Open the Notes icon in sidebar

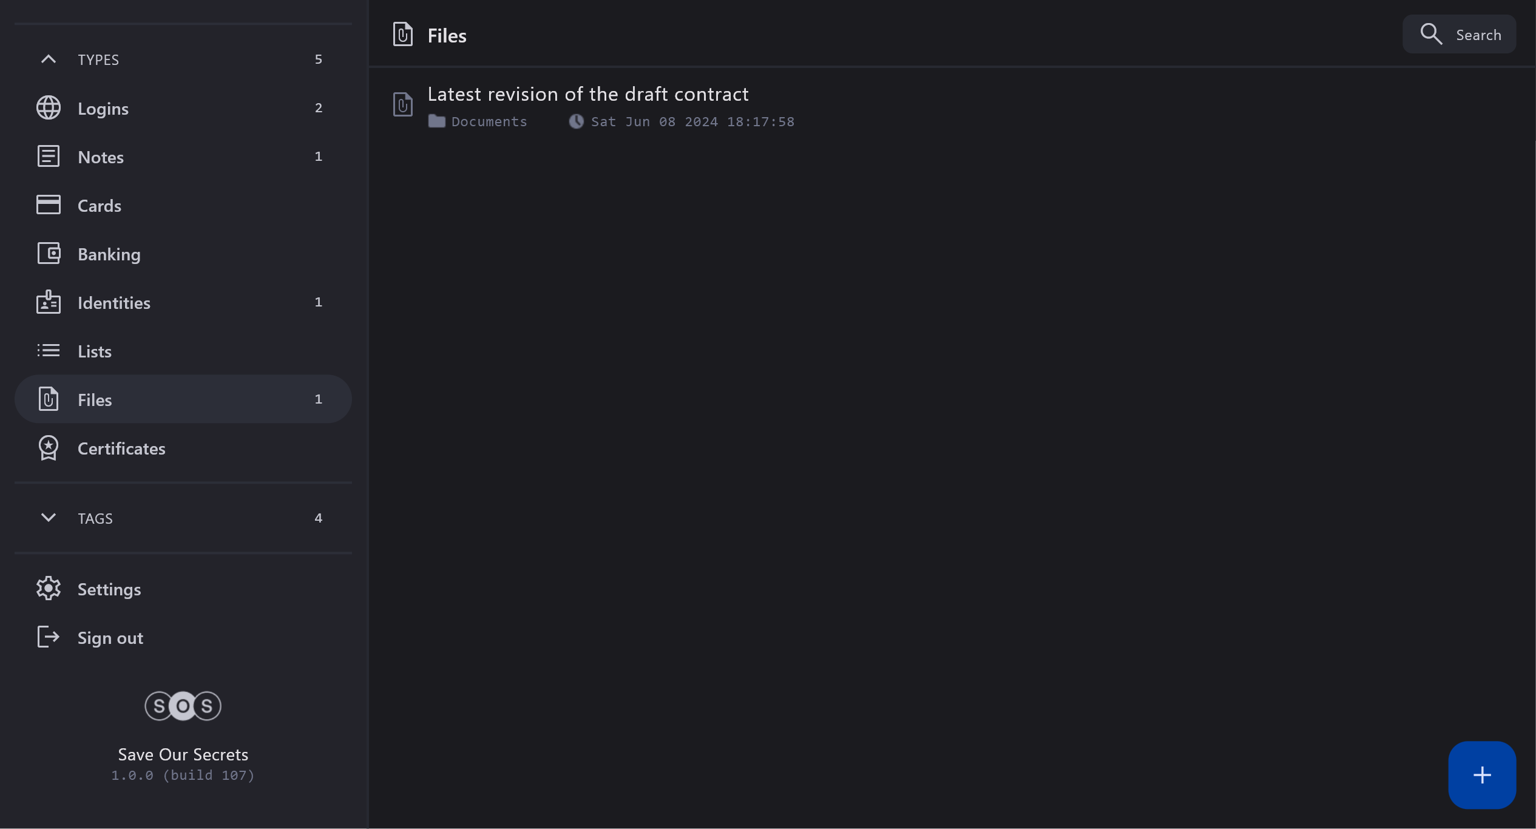49,157
